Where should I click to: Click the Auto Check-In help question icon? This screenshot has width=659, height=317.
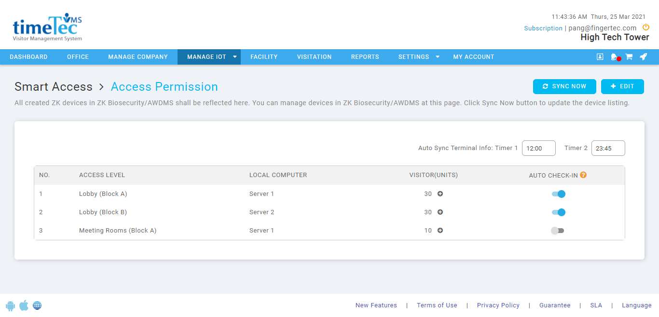(x=583, y=175)
